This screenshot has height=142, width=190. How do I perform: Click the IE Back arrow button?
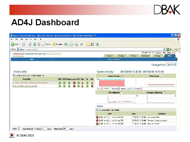click(13, 44)
